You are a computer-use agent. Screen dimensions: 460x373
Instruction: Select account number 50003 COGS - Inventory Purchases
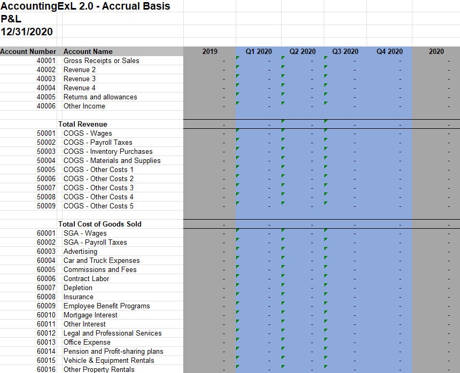[40, 151]
